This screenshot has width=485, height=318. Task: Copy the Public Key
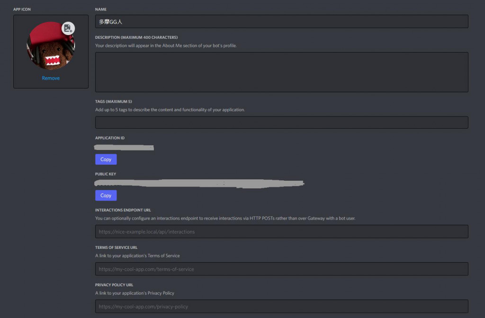(106, 195)
